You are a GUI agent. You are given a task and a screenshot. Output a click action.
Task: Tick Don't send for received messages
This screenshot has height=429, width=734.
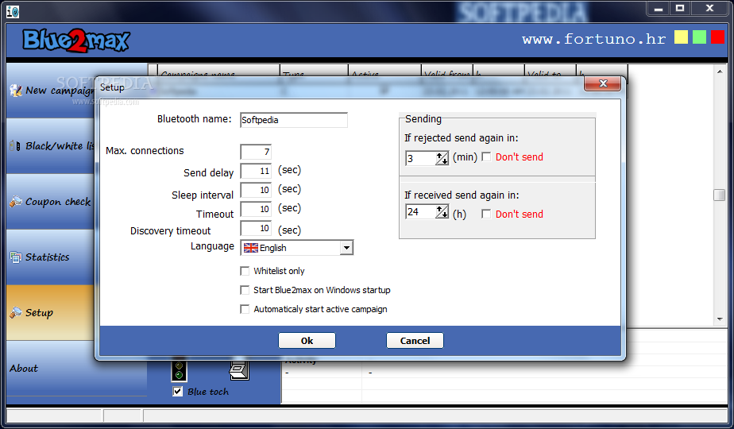tap(486, 214)
